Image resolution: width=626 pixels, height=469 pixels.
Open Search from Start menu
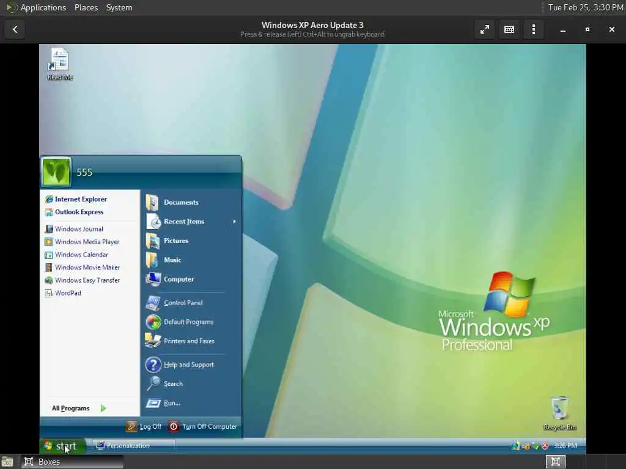tap(164, 384)
